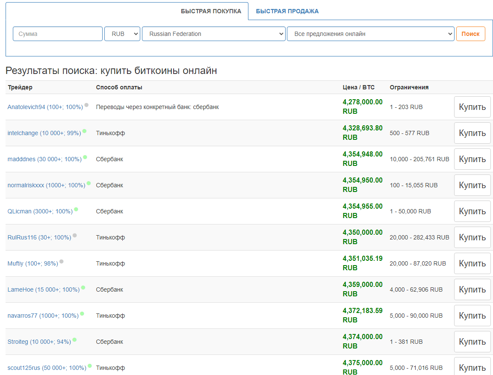Viewport: 493px width, 375px height.
Task: Click the green status dot beside QLicman
Action: [x=76, y=210]
